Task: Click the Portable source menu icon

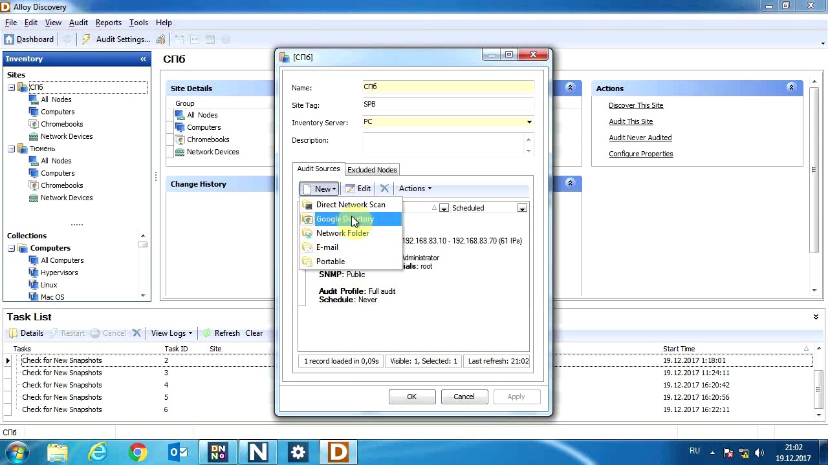Action: [x=307, y=262]
